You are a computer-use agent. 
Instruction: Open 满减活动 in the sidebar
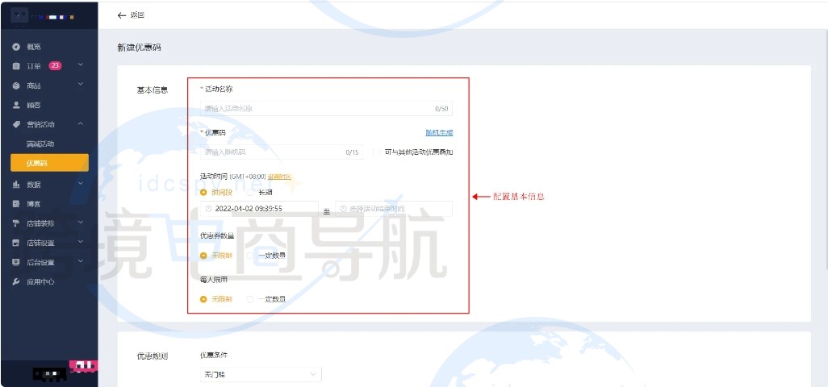pyautogui.click(x=40, y=144)
